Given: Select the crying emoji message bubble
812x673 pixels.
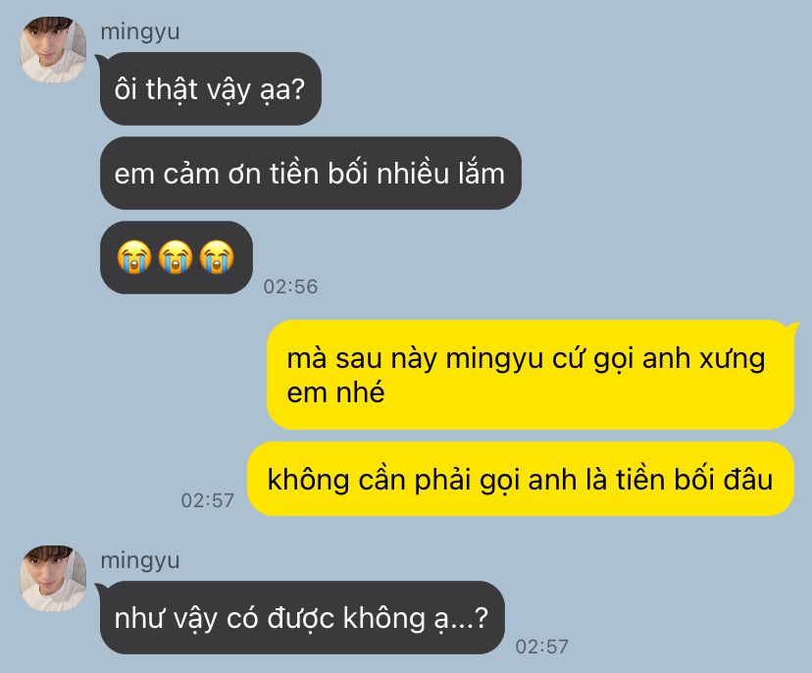Looking at the screenshot, I should (x=177, y=257).
